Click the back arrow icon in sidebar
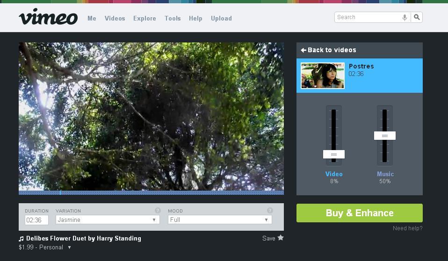Viewport: 448px width, 261px height. (x=303, y=50)
